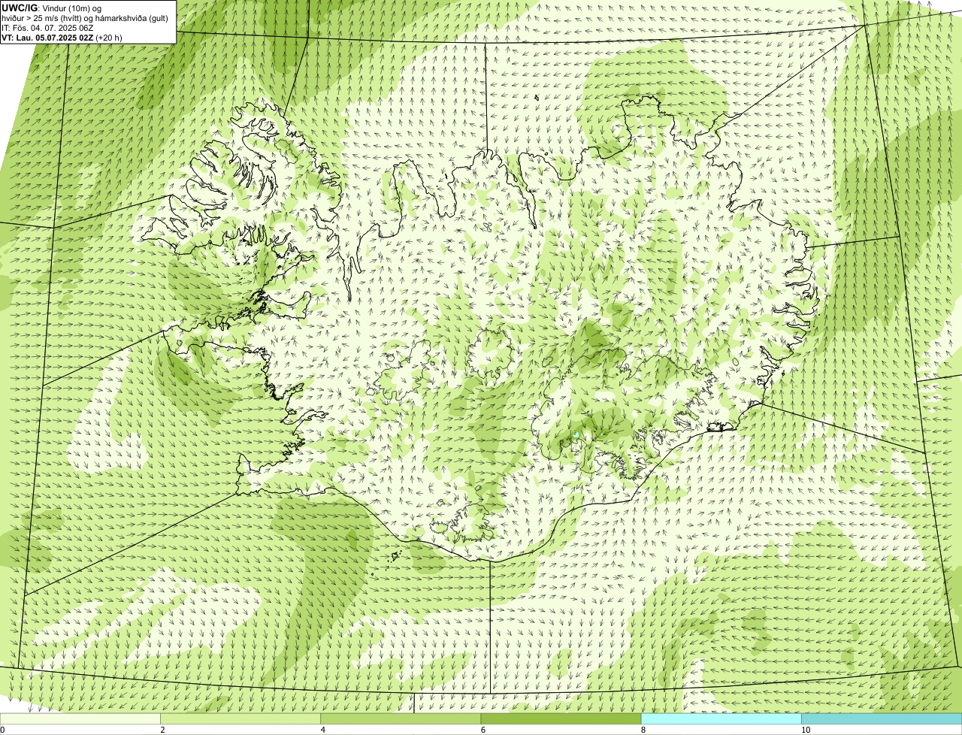This screenshot has width=962, height=735.
Task: Click the legend scale label "6"
Action: 483,730
